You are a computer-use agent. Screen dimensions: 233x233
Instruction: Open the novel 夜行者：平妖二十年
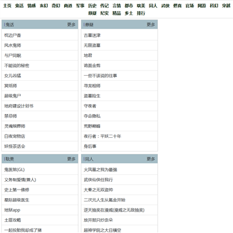(x=102, y=136)
